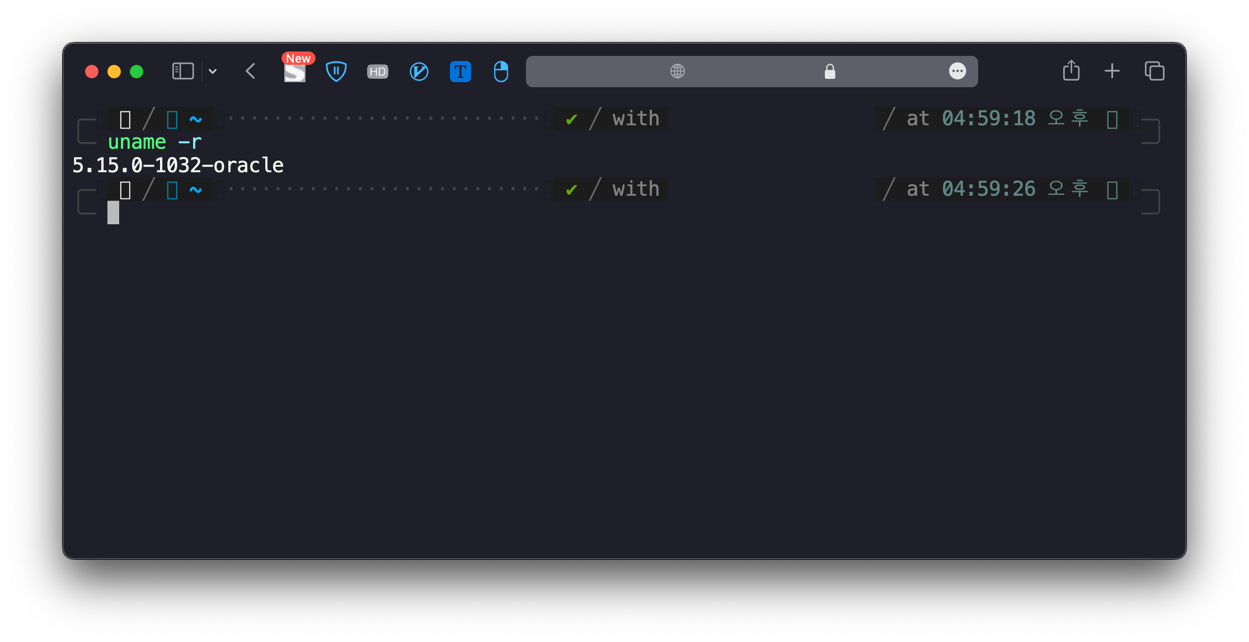
Task: Open the Share menu
Action: 1071,71
